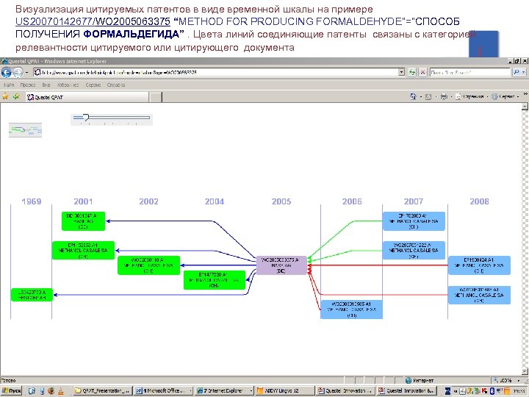Open the Справка menu
The width and height of the screenshot is (529, 397).
click(116, 85)
